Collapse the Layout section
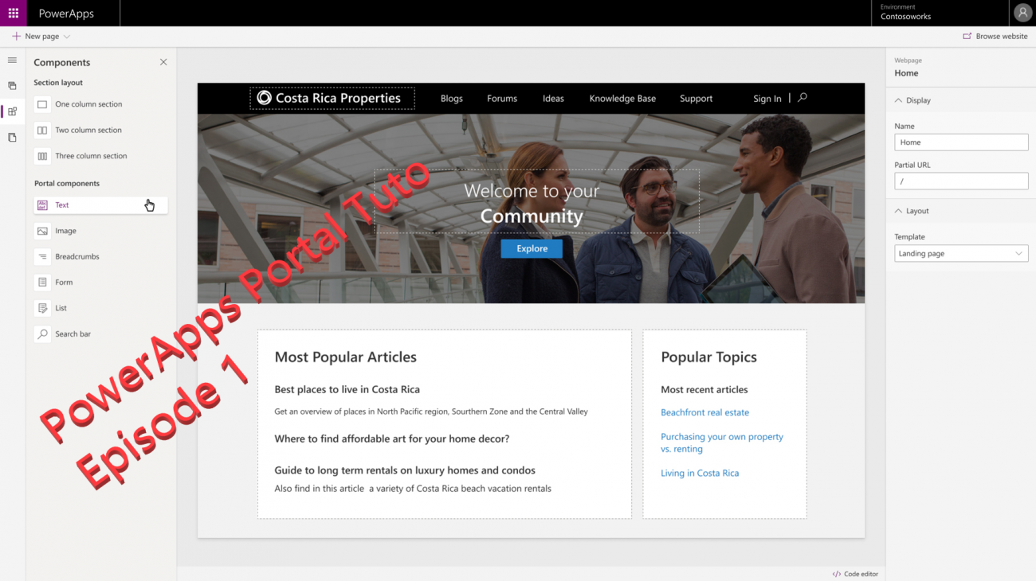The image size is (1036, 581). pos(898,211)
